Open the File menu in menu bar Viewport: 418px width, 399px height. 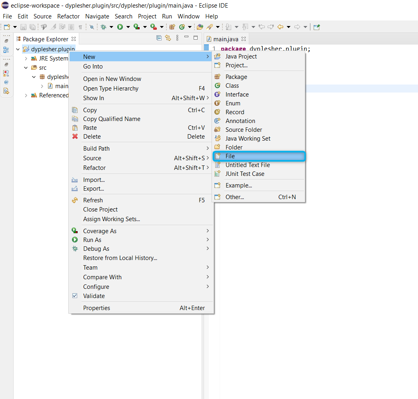[x=7, y=16]
